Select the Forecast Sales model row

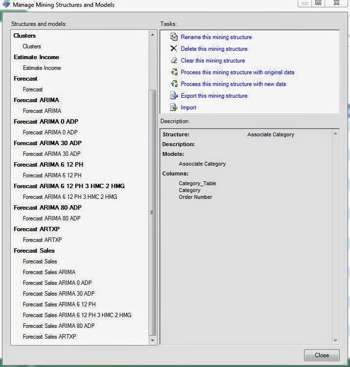pyautogui.click(x=40, y=261)
